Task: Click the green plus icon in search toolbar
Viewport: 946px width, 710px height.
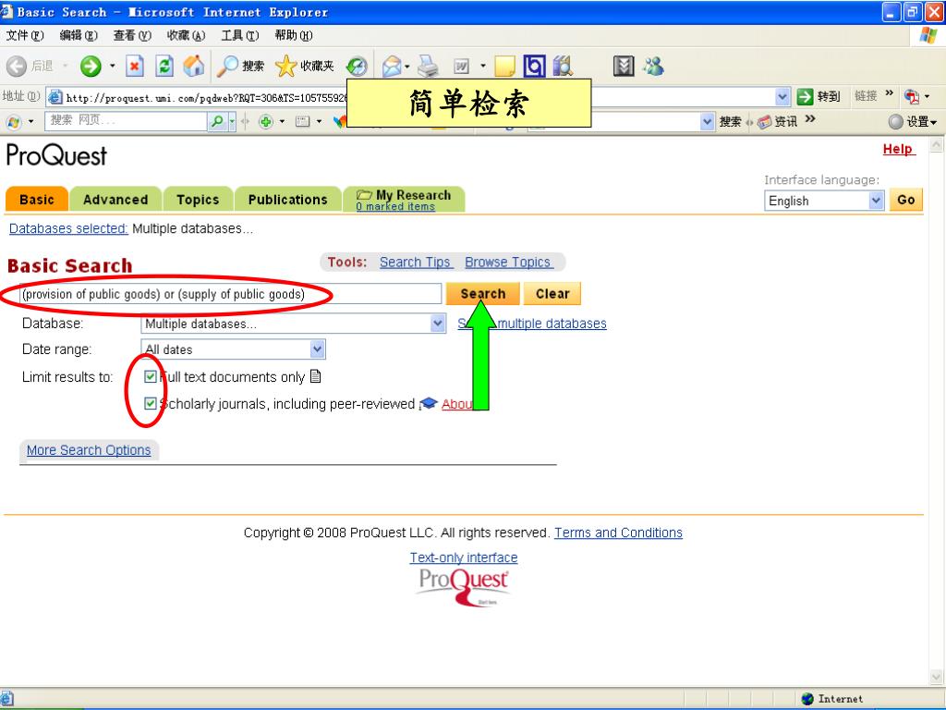Action: point(265,121)
